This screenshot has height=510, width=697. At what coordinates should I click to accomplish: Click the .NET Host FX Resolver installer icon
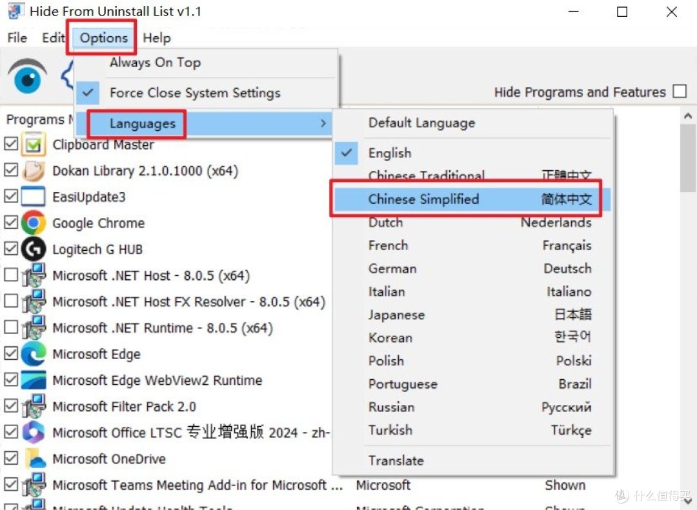(x=34, y=301)
